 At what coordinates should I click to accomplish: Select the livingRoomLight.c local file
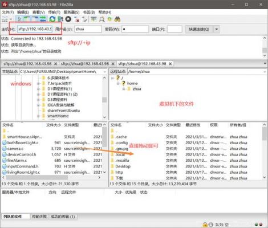click(23, 172)
